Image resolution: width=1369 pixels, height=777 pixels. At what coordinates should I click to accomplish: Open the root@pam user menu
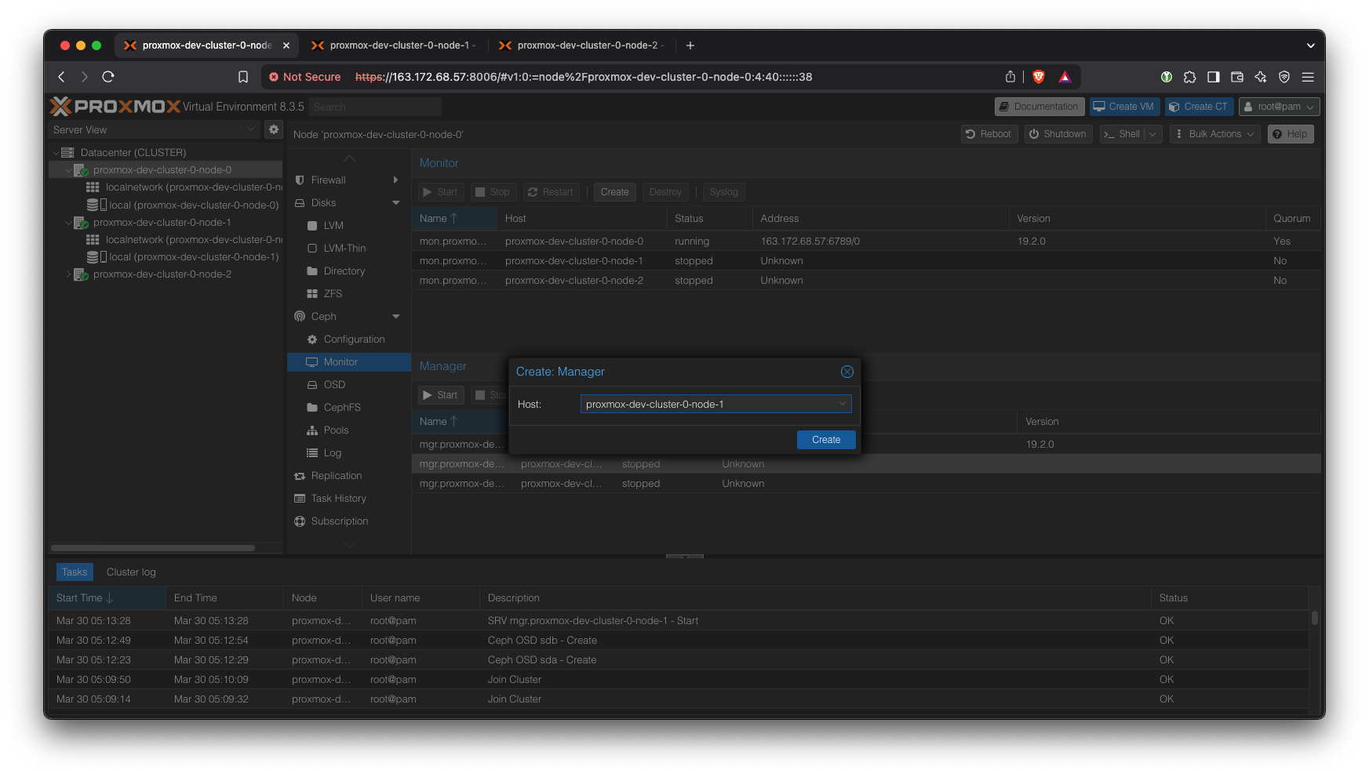click(x=1278, y=107)
